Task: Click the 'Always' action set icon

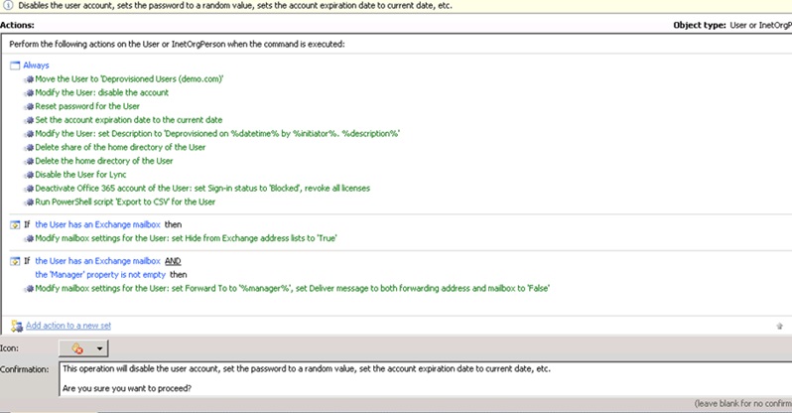Action: (x=15, y=66)
